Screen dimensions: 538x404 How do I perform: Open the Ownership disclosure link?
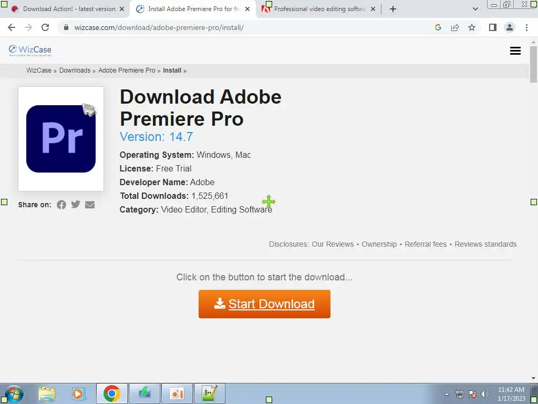(379, 244)
